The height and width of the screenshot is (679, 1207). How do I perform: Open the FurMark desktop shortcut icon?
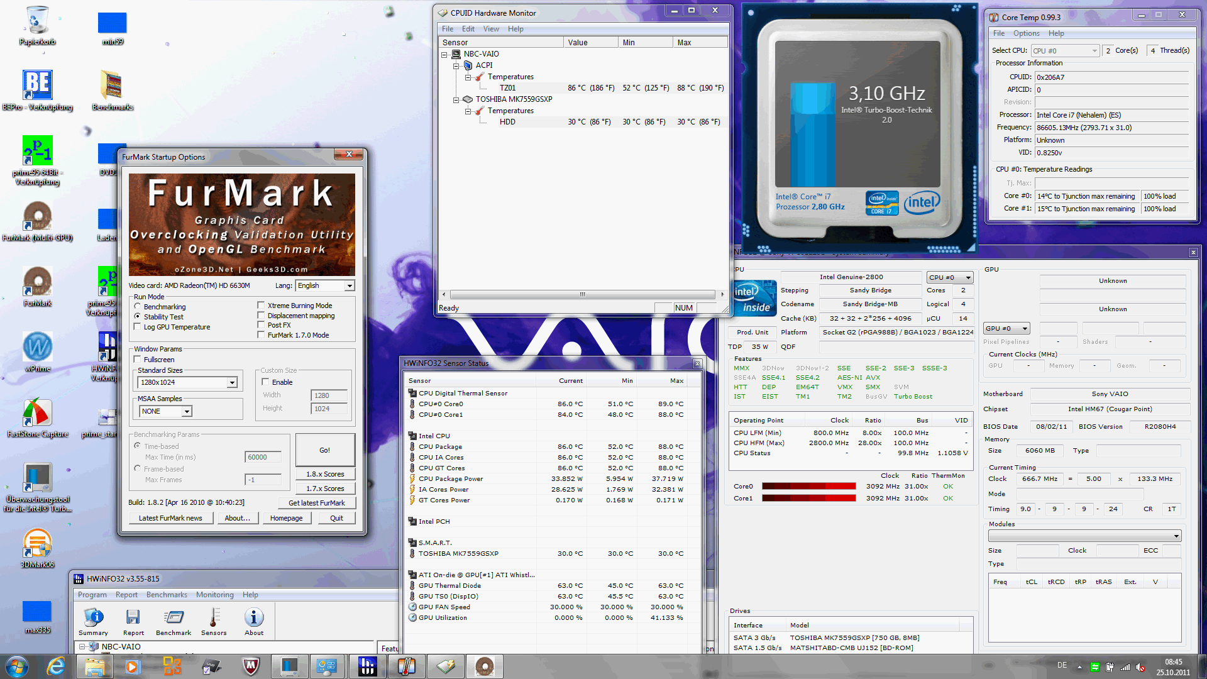[38, 282]
